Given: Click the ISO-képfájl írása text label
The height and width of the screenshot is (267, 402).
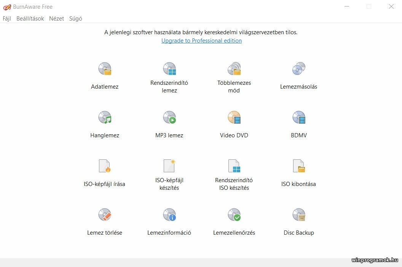Looking at the screenshot, I should pos(104,184).
